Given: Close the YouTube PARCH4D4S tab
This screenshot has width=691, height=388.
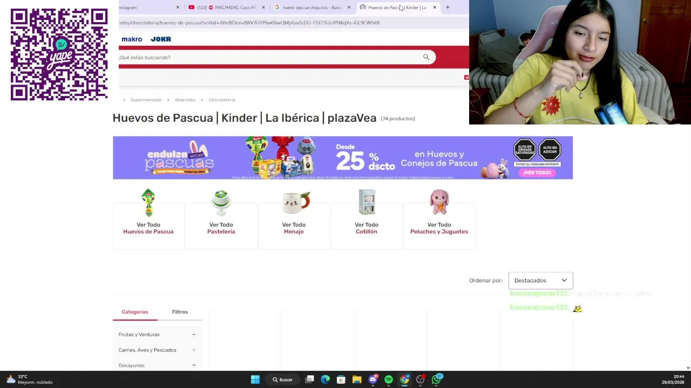Looking at the screenshot, I should click(263, 8).
